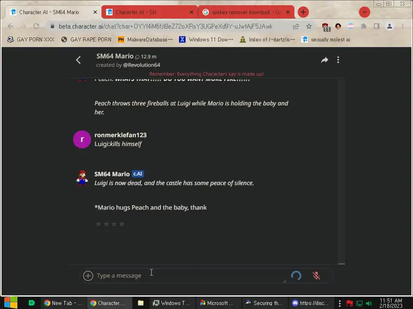The height and width of the screenshot is (309, 413).
Task: Open the MalwareDatabase bookmark
Action: pyautogui.click(x=145, y=39)
